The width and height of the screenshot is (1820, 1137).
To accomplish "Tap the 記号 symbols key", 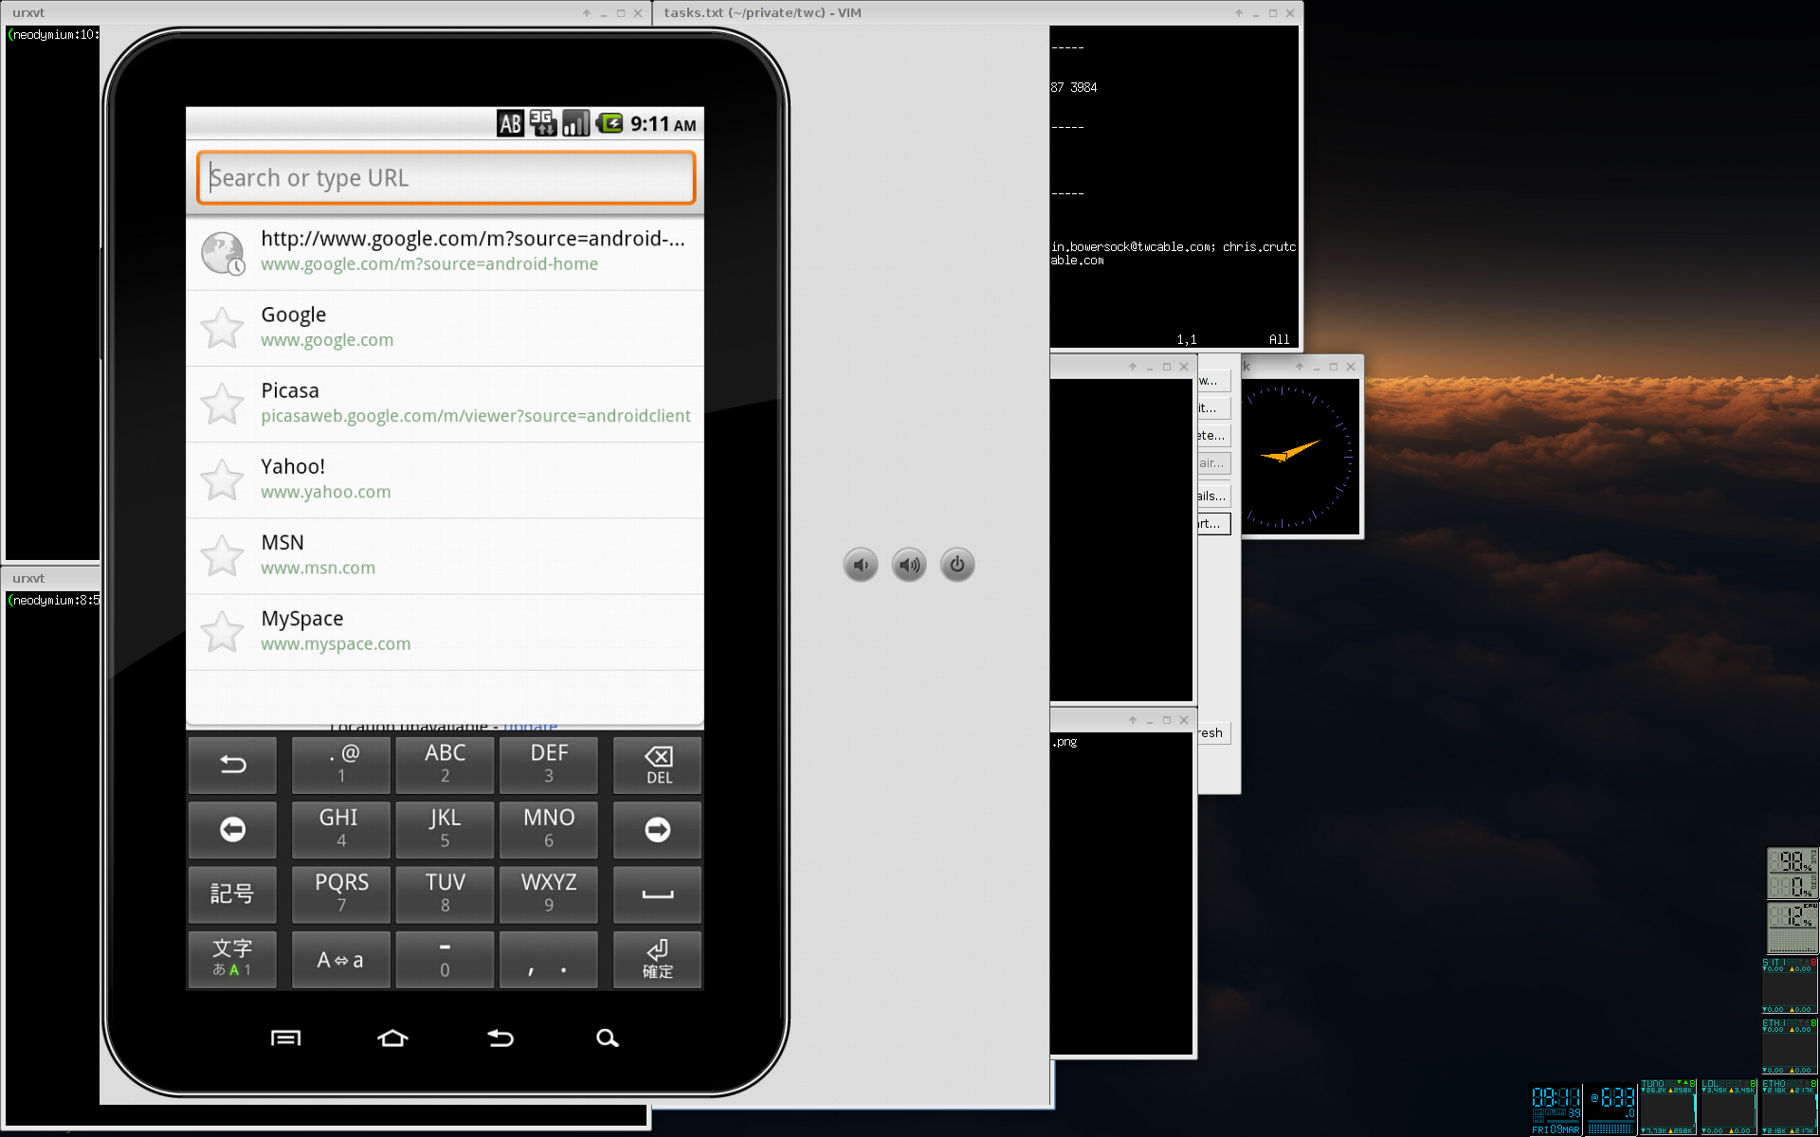I will (232, 894).
